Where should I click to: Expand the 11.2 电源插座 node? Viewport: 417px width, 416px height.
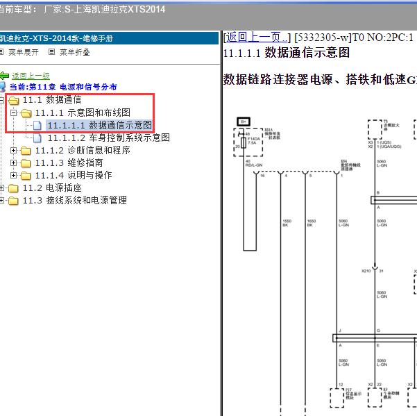coord(1,188)
